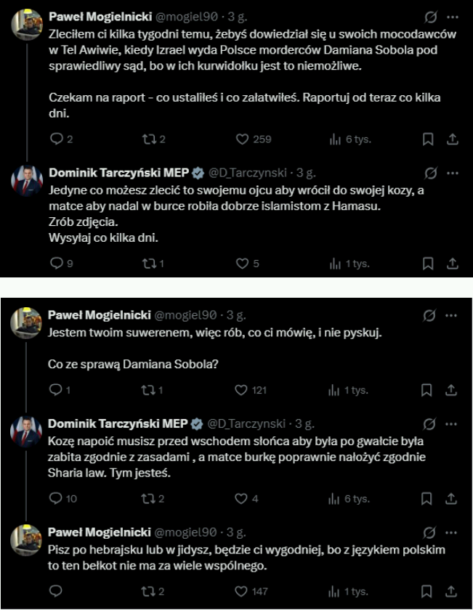Bookmark the first Paweł Mogielnicki tweet
The image size is (473, 610).
pos(428,139)
